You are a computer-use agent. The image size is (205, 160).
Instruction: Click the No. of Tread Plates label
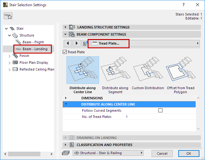[97, 117]
